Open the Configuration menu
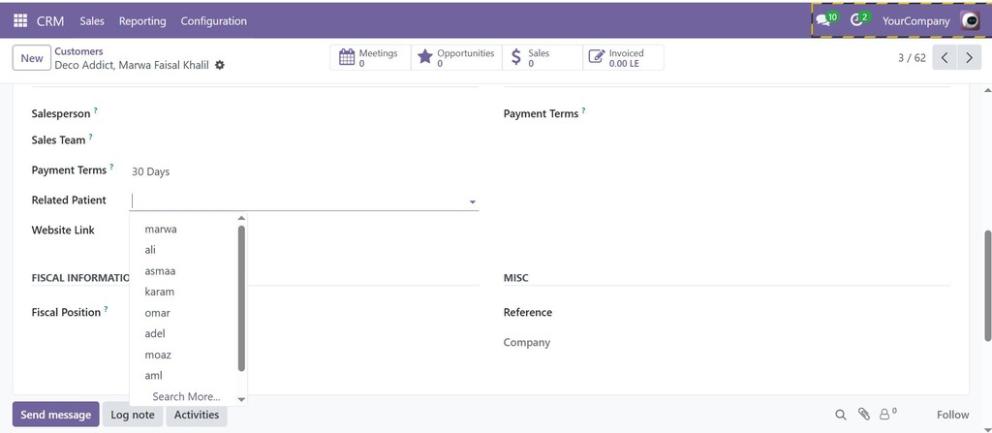 214,21
